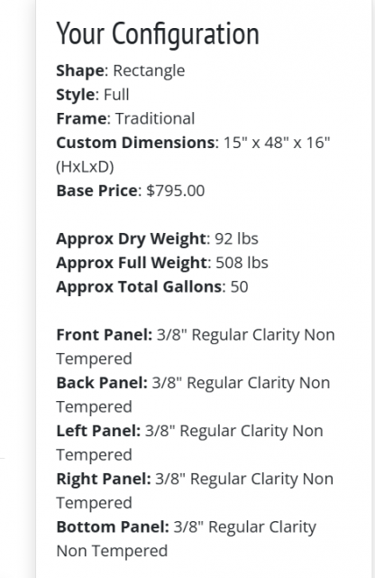Click the Front Panel label
Image resolution: width=375 pixels, height=578 pixels.
pyautogui.click(x=105, y=335)
